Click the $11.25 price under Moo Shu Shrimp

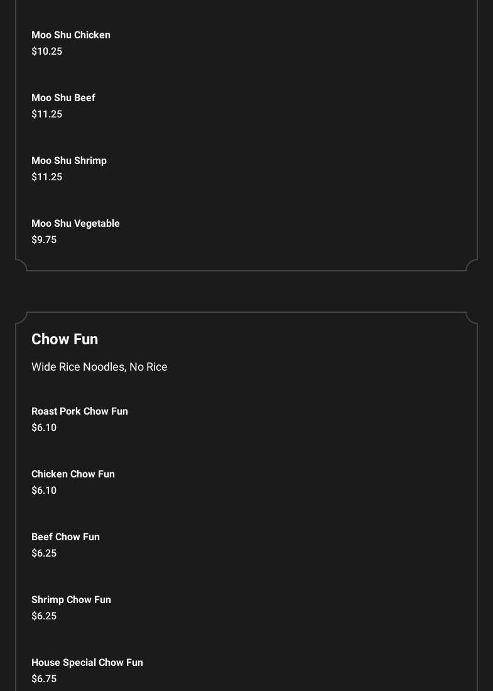(x=46, y=177)
